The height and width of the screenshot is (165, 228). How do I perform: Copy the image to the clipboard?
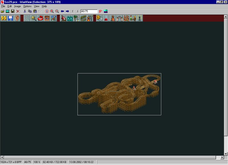(x=30, y=11)
